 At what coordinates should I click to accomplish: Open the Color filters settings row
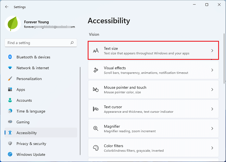click(x=153, y=148)
